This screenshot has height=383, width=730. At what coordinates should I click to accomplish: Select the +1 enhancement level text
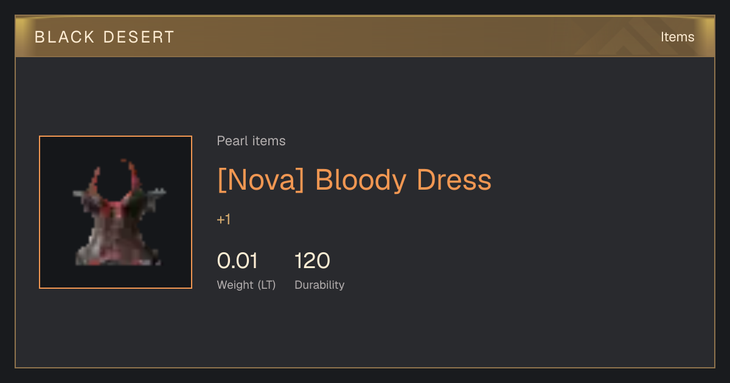click(x=224, y=219)
